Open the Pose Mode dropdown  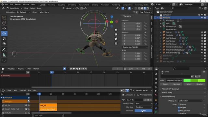tap(14, 8)
